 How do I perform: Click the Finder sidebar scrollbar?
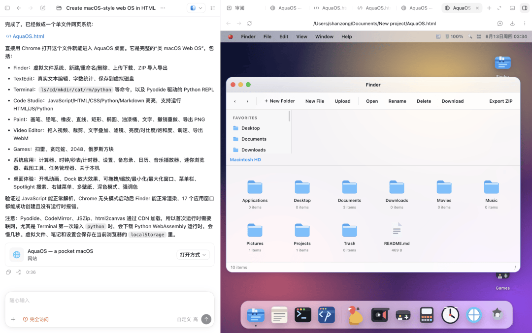[290, 116]
